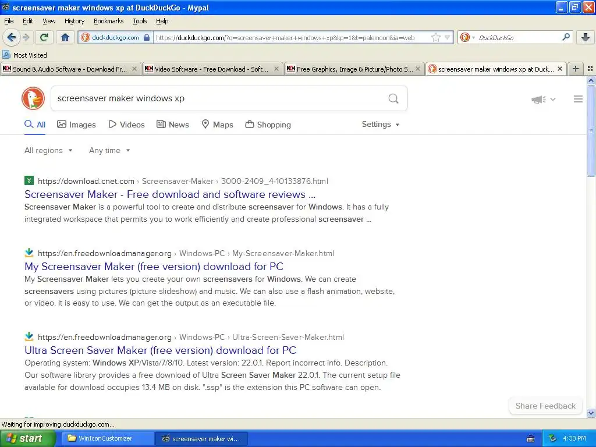Click the forward navigation arrow
The height and width of the screenshot is (447, 596).
pyautogui.click(x=26, y=37)
